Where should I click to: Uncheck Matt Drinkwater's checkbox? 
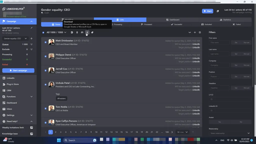tap(45, 42)
